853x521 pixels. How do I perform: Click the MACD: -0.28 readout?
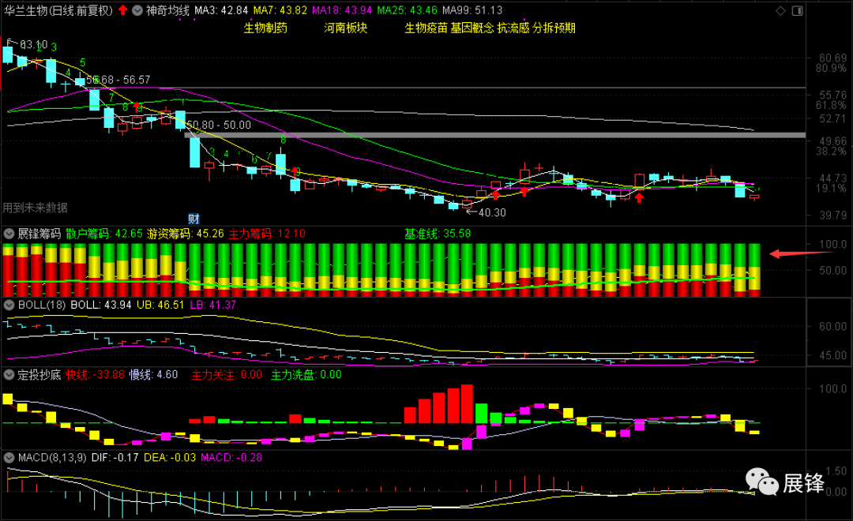tap(231, 457)
